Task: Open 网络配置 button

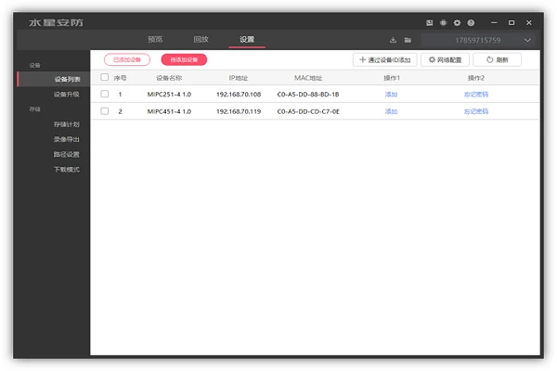Action: pyautogui.click(x=445, y=59)
